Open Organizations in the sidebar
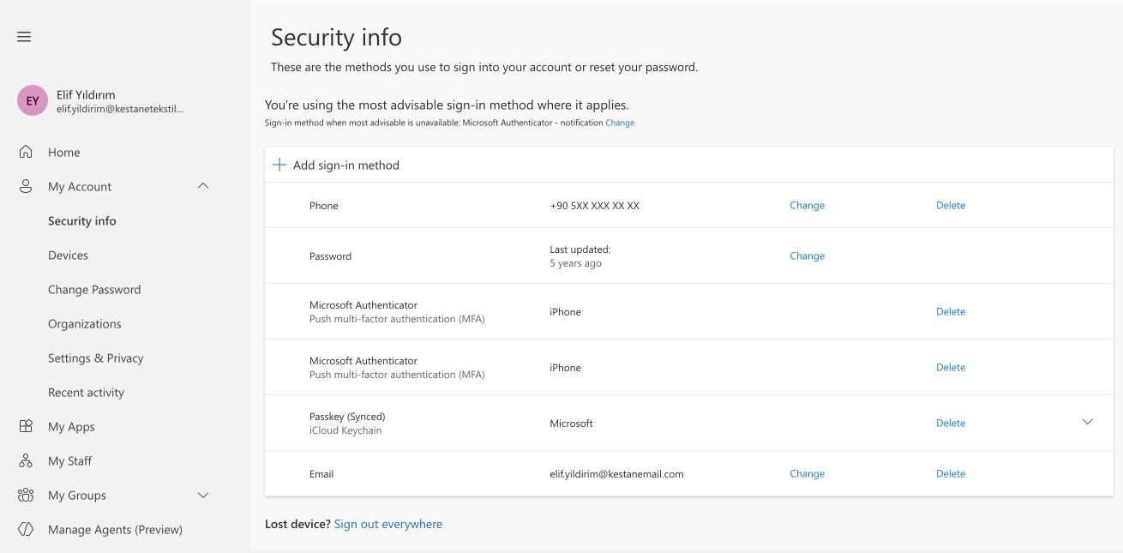The width and height of the screenshot is (1123, 553). (85, 324)
